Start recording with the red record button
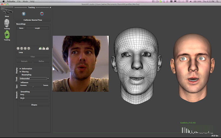 (41, 14)
